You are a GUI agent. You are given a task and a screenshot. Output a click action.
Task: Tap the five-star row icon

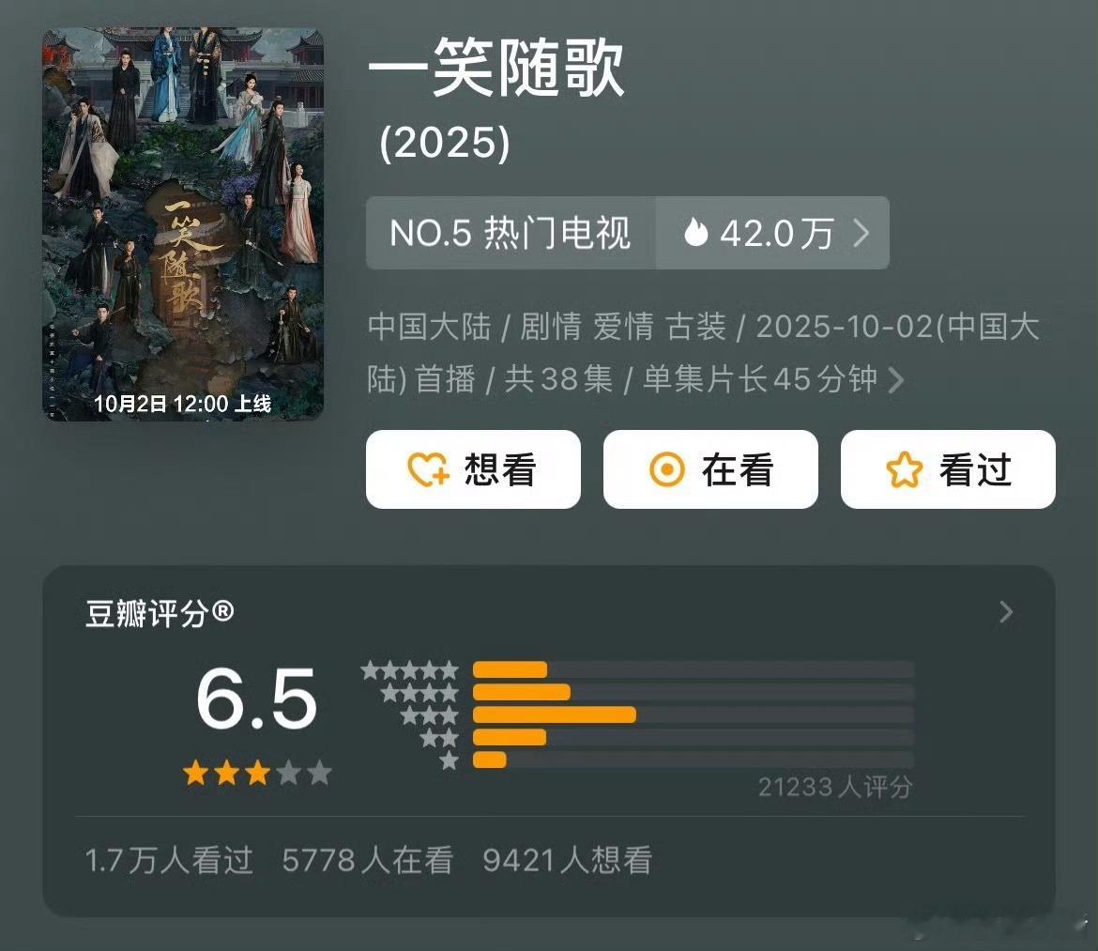(410, 670)
